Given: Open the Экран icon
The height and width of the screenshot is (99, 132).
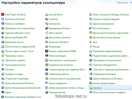Looking at the screenshot, I should (3, 92).
